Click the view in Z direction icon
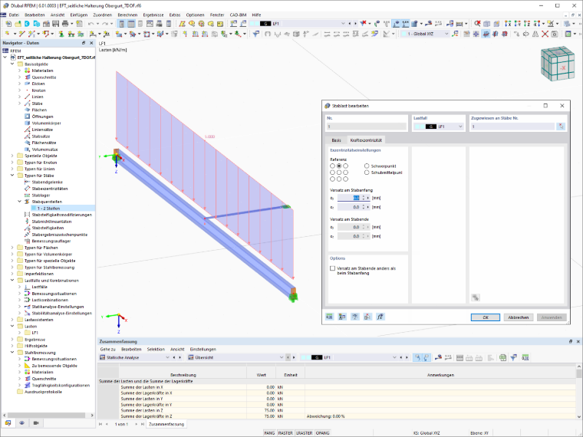 [x=526, y=24]
